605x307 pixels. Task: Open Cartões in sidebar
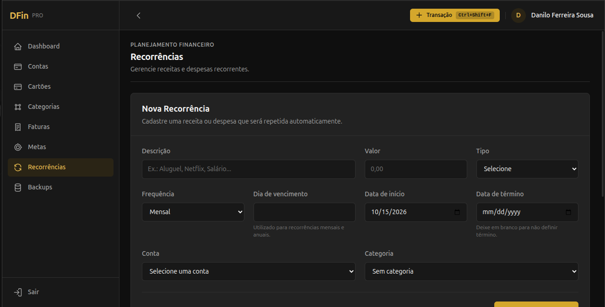[60, 86]
